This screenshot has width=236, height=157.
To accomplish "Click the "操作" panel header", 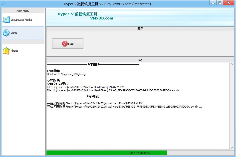I will click(140, 28).
